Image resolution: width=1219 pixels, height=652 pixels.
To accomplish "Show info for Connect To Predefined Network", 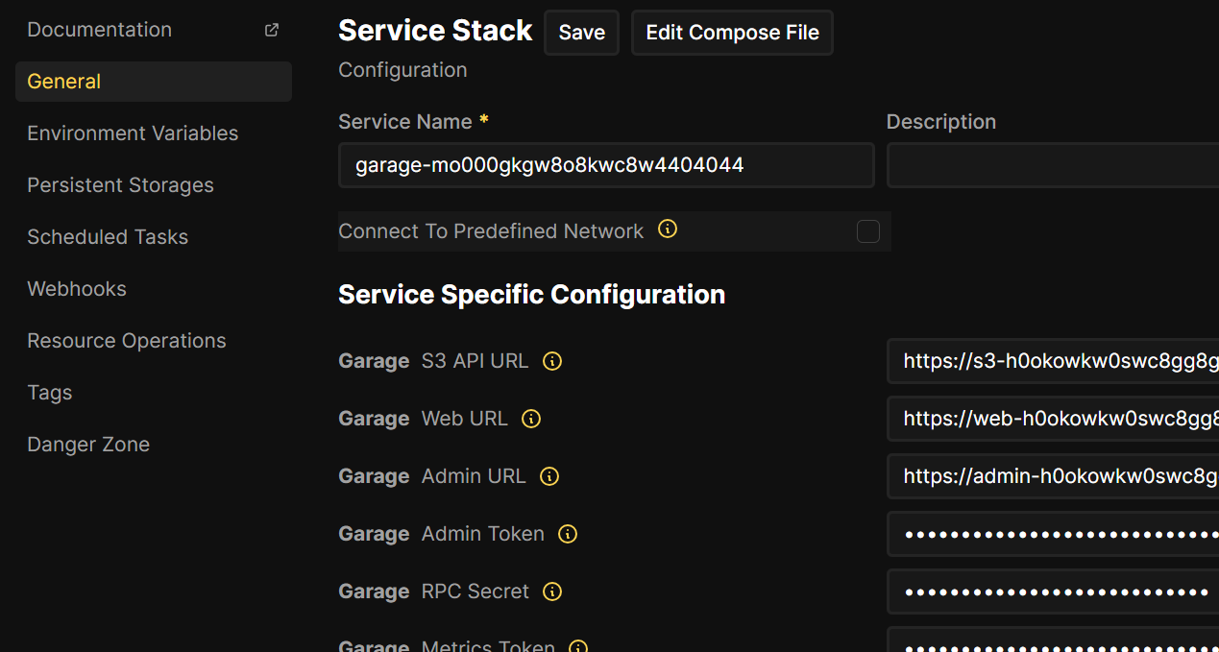I will 668,229.
